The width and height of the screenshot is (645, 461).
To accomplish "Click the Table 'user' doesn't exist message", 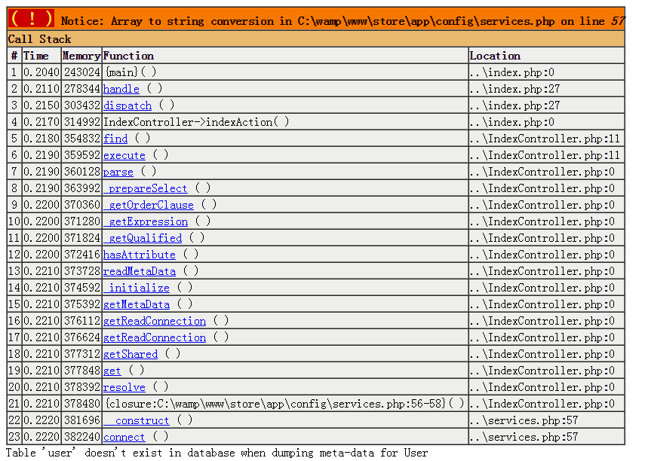I will click(217, 453).
